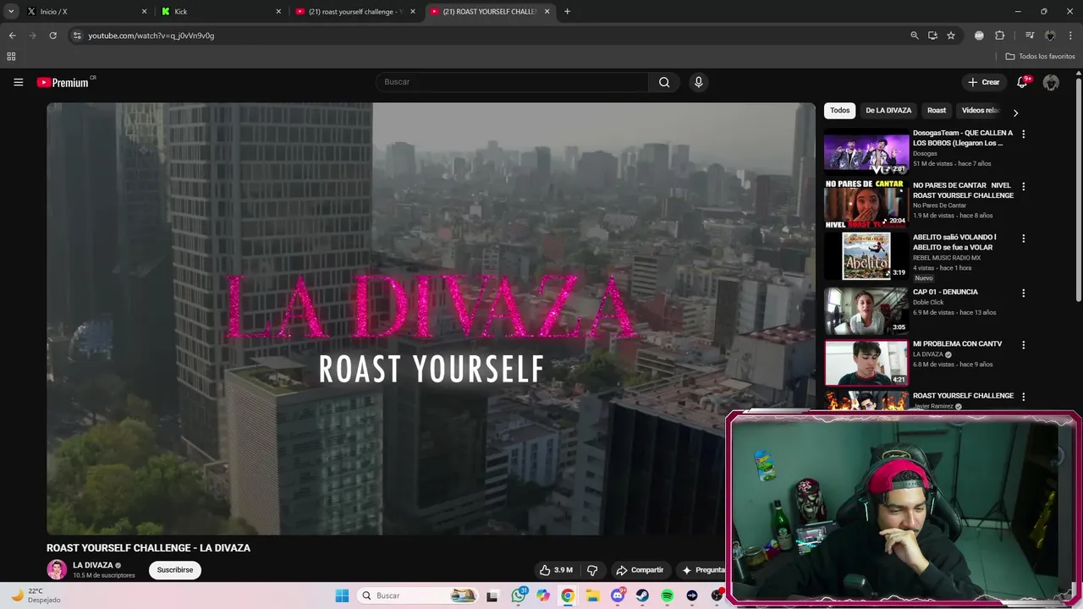The image size is (1083, 609).
Task: Open options for NO PARES DE CANTAR video
Action: (1023, 186)
